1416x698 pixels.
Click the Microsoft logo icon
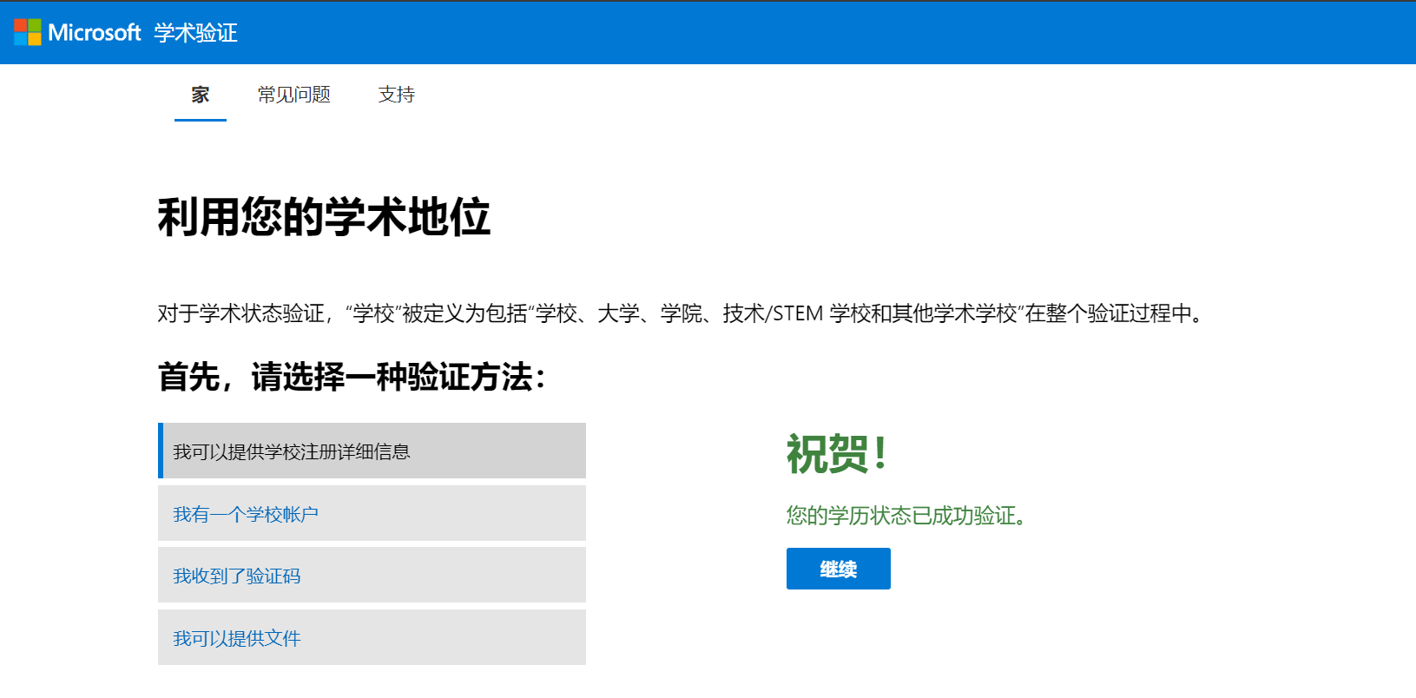28,33
